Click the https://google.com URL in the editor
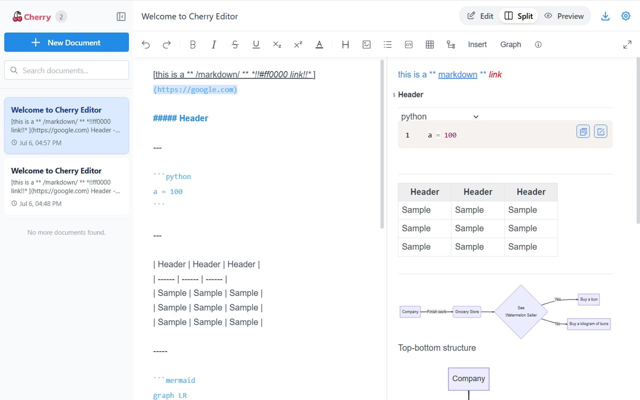The image size is (640, 400). tap(195, 89)
